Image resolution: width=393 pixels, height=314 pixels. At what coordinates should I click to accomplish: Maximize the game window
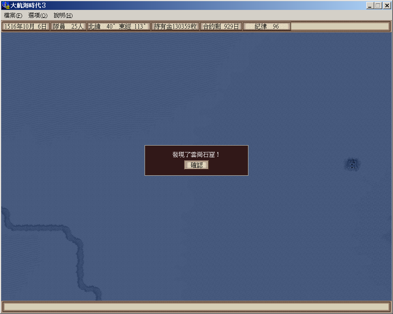378,6
